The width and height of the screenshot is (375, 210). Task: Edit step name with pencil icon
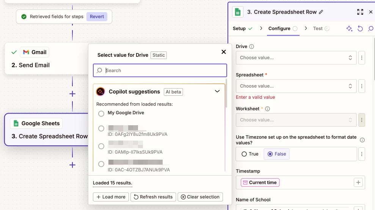click(321, 12)
